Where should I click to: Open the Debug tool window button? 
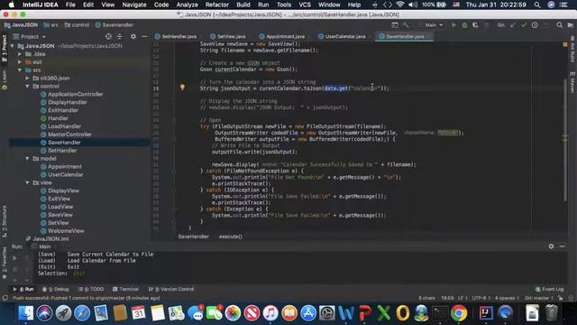(55, 289)
